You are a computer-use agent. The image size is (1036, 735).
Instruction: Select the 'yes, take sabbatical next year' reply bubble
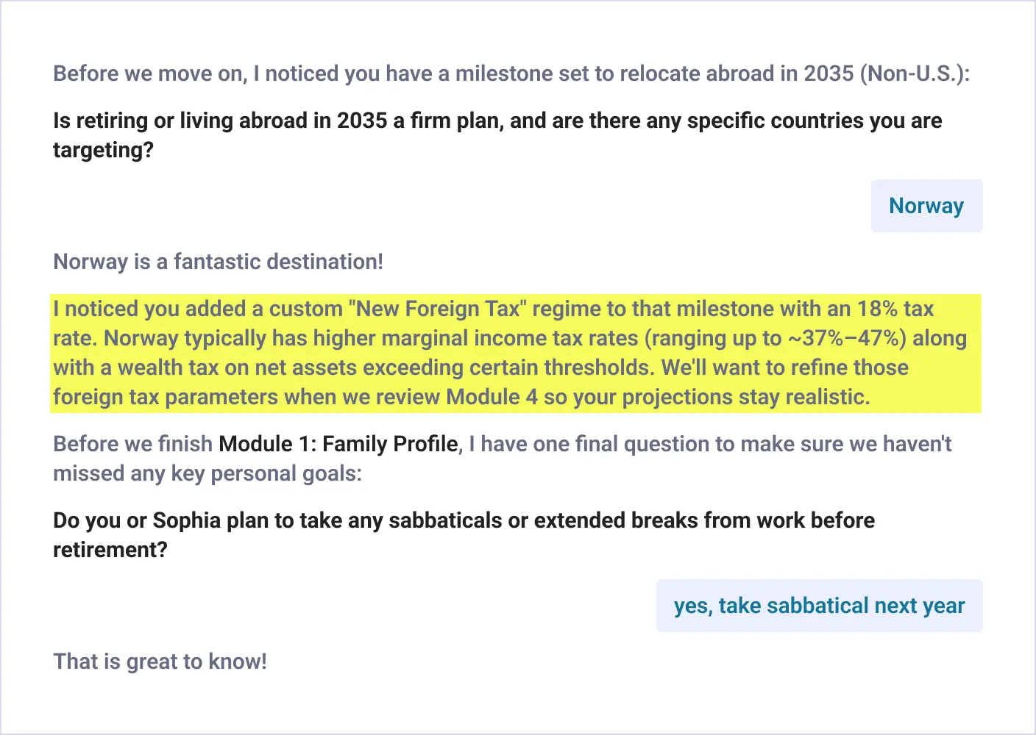(819, 606)
